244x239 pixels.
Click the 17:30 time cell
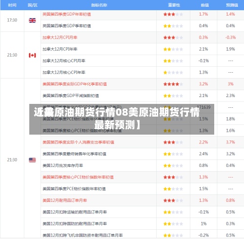12,20
